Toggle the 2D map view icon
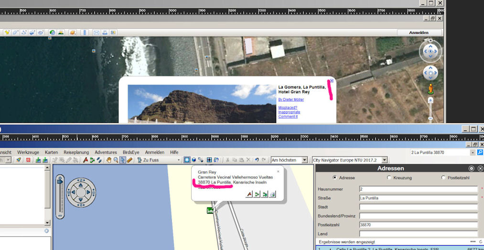 pos(187,160)
